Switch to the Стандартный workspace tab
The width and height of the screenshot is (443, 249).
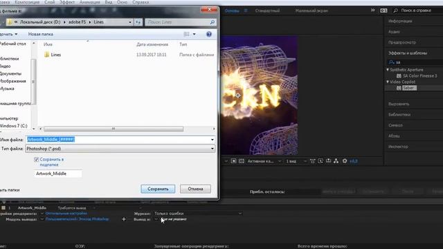(x=267, y=11)
